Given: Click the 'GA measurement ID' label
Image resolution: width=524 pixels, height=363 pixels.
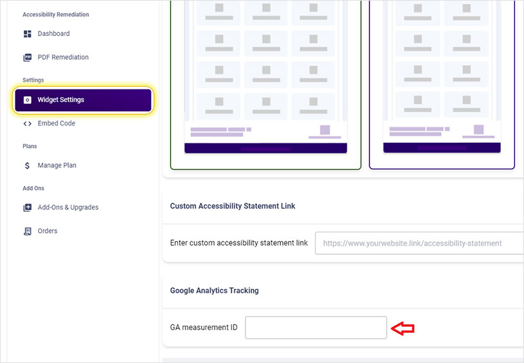Looking at the screenshot, I should click(204, 328).
